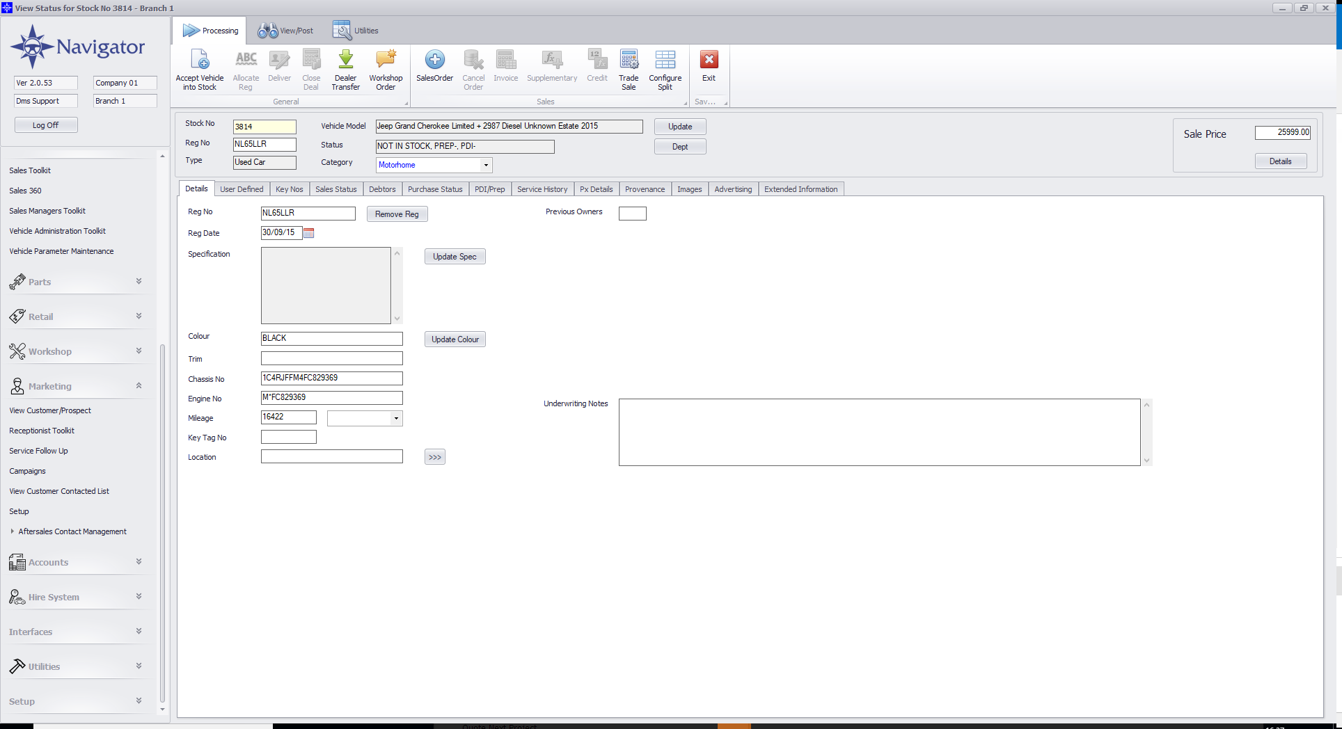Open Sales Toolkit link

[x=30, y=170]
